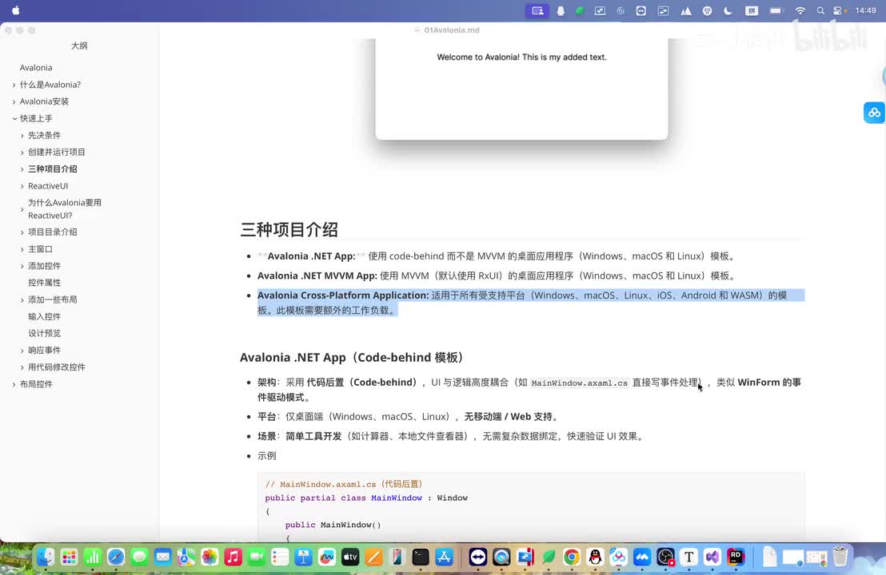This screenshot has width=886, height=575.
Task: Open TeamViewer menu bar status icon
Action: click(x=641, y=10)
